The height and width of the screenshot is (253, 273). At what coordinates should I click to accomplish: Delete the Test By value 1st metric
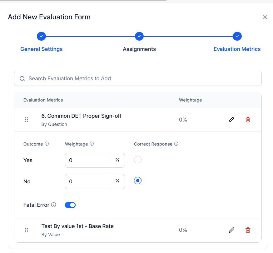point(248,230)
